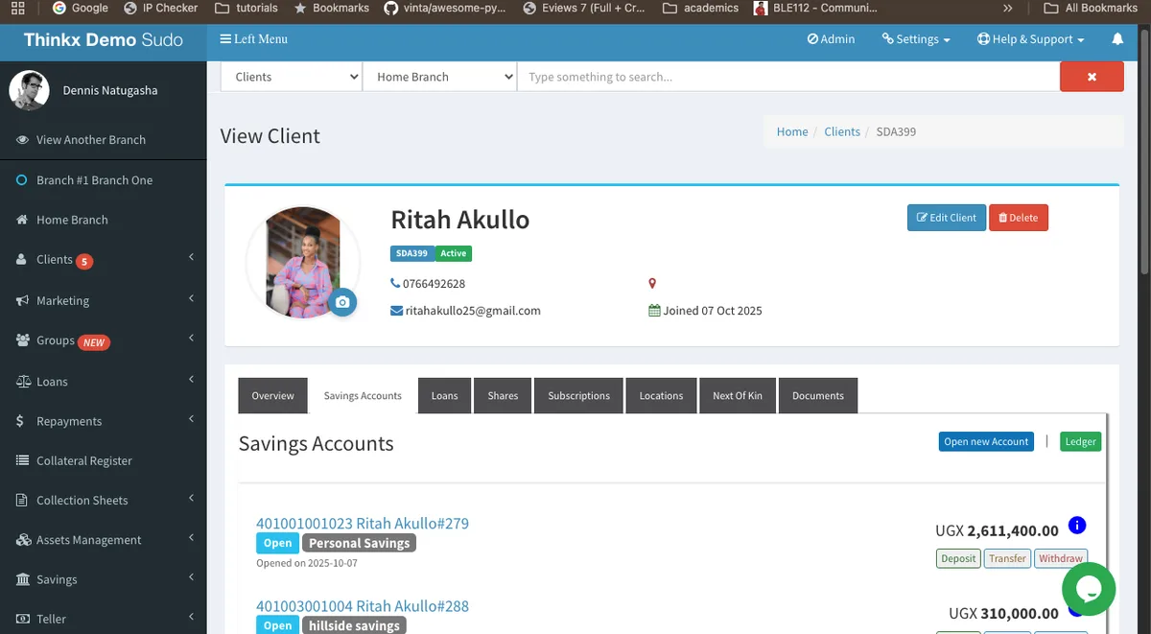This screenshot has height=634, width=1151.
Task: Open the browser apps grid icon
Action: coord(17,8)
